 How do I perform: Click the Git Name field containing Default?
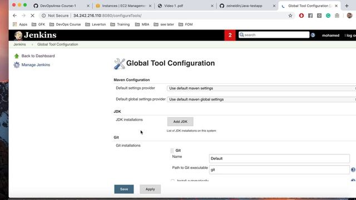279,158
